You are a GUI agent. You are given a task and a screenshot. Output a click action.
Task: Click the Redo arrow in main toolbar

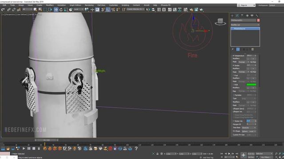[3, 10]
